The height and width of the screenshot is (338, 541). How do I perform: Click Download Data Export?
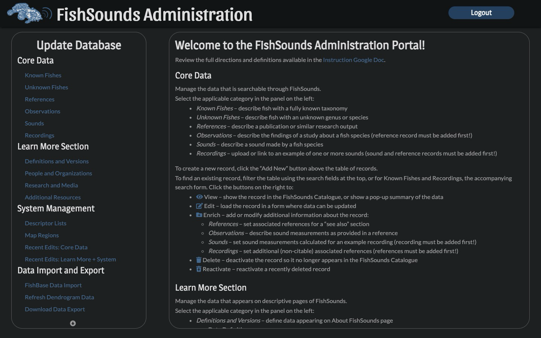[x=55, y=309]
